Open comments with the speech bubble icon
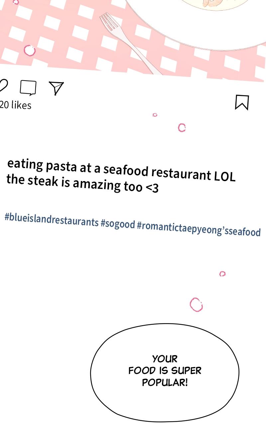The width and height of the screenshot is (266, 426). (x=28, y=88)
